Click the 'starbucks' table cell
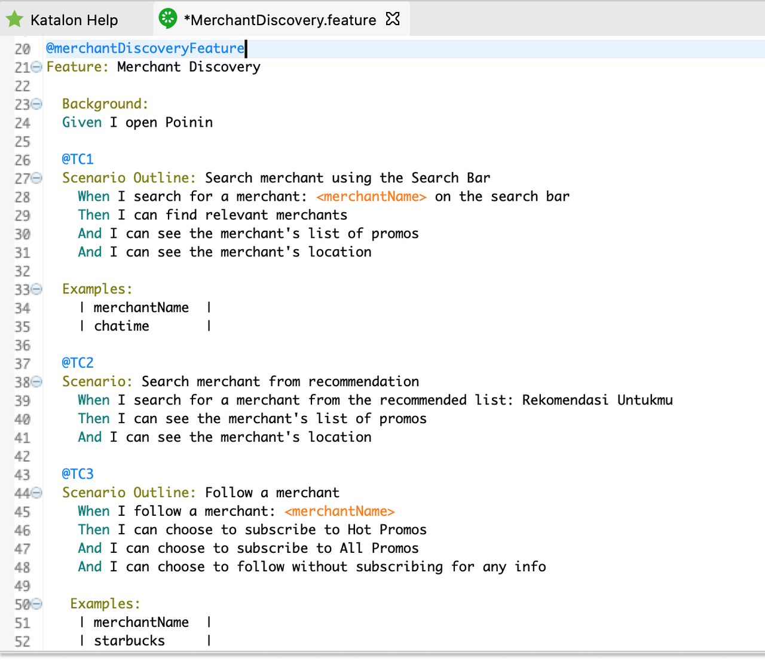Image resolution: width=765 pixels, height=661 pixels. pyautogui.click(x=129, y=641)
